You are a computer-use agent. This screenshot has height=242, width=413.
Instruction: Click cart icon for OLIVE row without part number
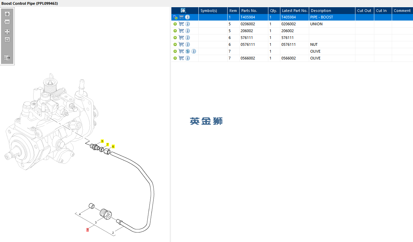pos(182,51)
